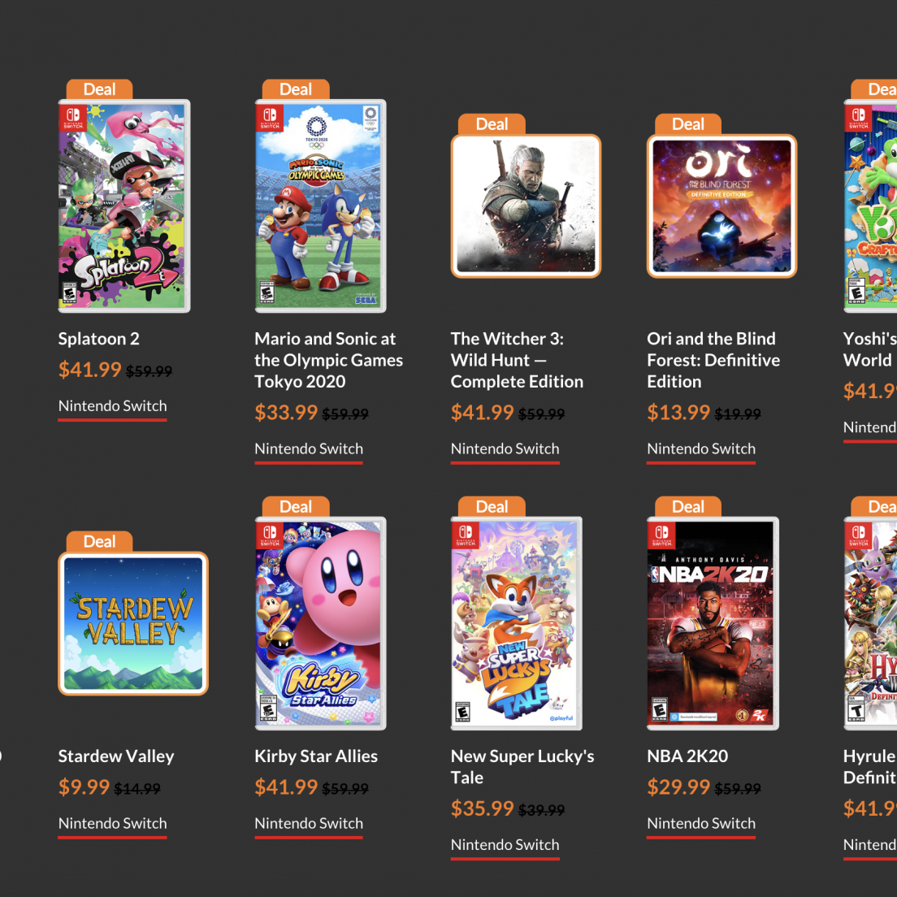This screenshot has width=897, height=897.
Task: Click The Witcher 3: Wild Hunt title
Action: pyautogui.click(x=517, y=360)
